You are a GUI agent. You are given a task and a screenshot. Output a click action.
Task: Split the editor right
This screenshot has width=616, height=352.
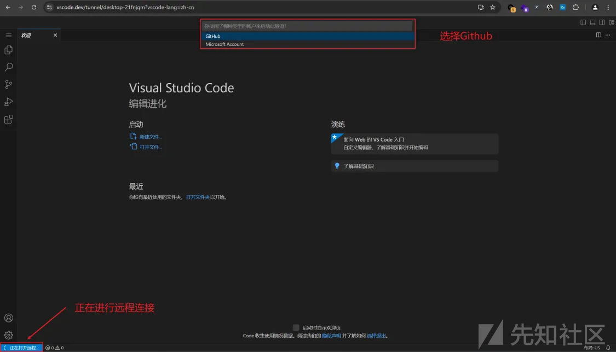click(x=598, y=35)
